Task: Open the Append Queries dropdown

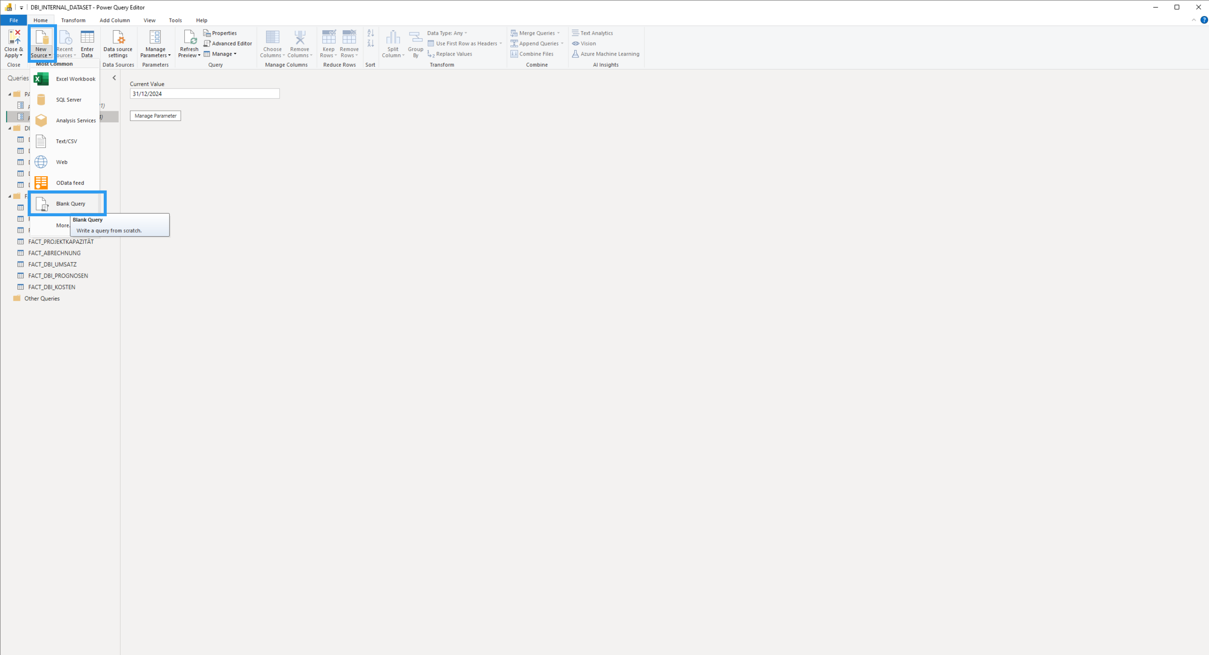Action: click(x=537, y=43)
